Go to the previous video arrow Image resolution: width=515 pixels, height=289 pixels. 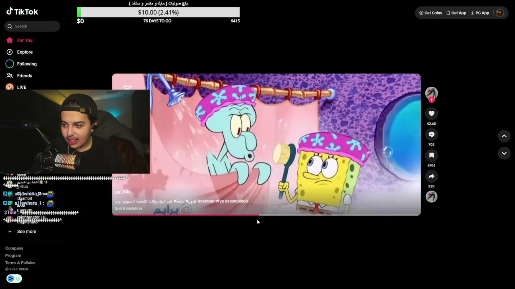(504, 136)
